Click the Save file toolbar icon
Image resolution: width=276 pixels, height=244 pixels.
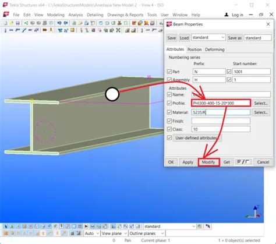tap(17, 23)
